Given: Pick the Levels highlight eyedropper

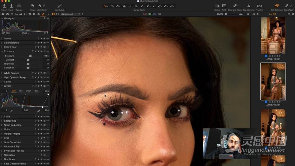Looking at the screenshot, I should [x=39, y=111].
